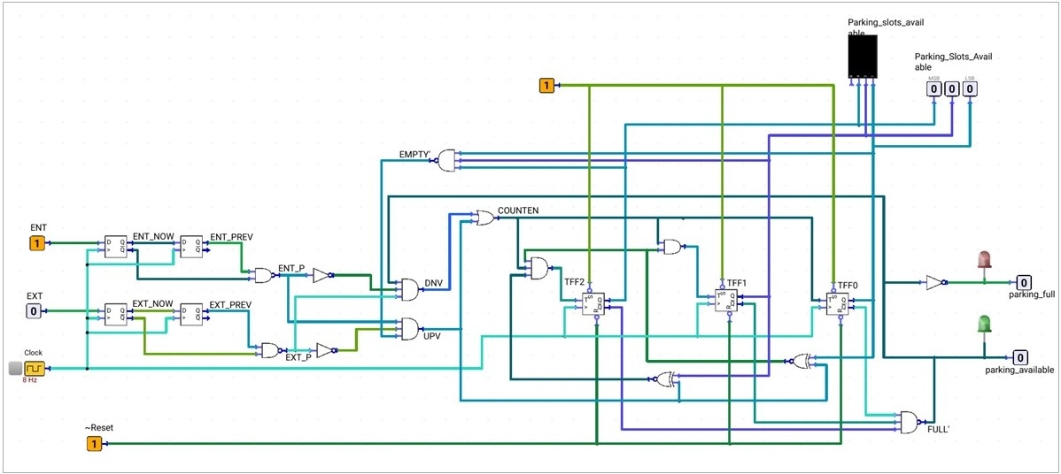Viewport: 1061px width, 474px height.
Task: Toggle the EXT input bit
Action: tap(33, 311)
